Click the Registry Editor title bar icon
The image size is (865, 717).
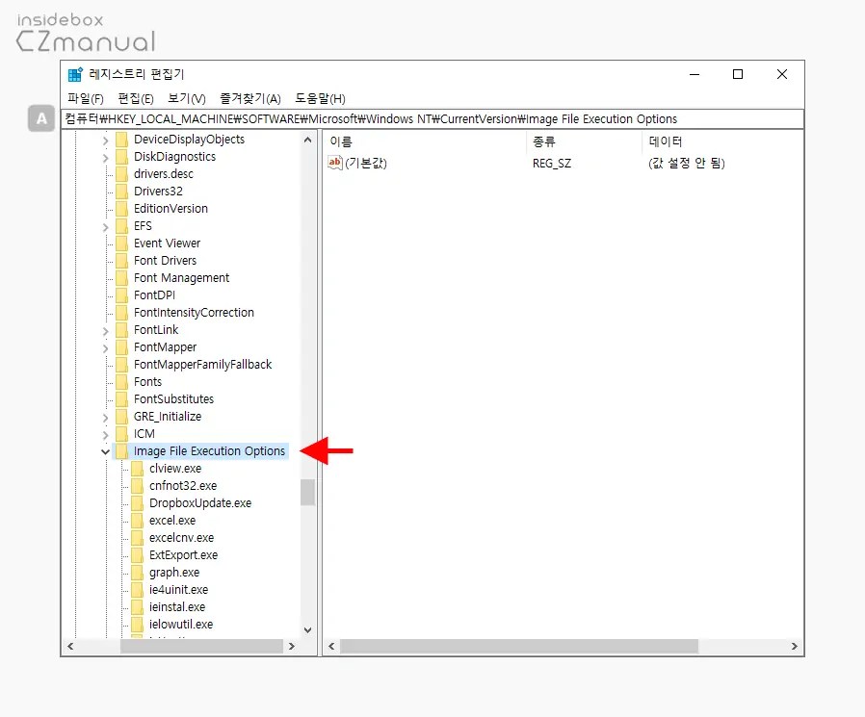(x=75, y=74)
